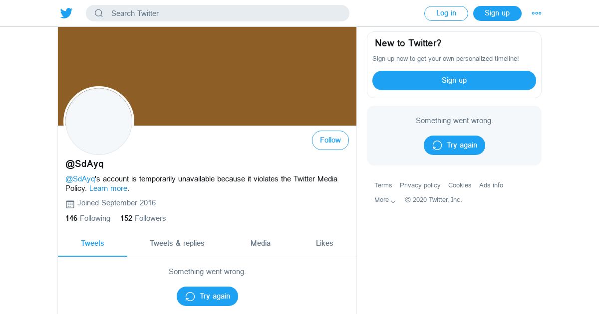Image resolution: width=599 pixels, height=314 pixels.
Task: Switch to Tweets & replies tab
Action: [177, 243]
